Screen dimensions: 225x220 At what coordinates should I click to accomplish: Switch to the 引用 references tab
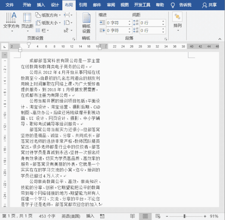point(83,5)
